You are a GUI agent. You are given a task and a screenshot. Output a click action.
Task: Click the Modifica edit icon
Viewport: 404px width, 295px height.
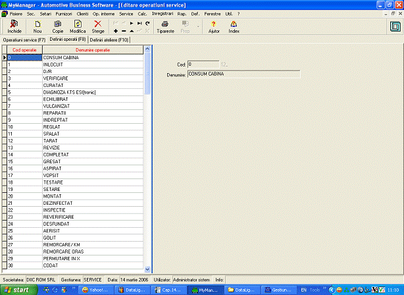point(78,26)
